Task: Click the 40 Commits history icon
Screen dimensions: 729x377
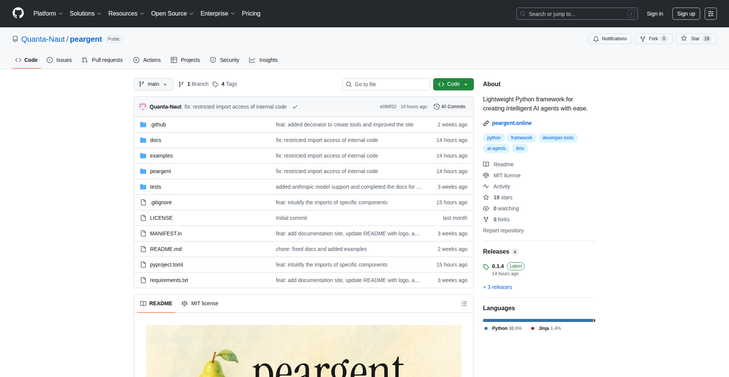Action: (436, 107)
